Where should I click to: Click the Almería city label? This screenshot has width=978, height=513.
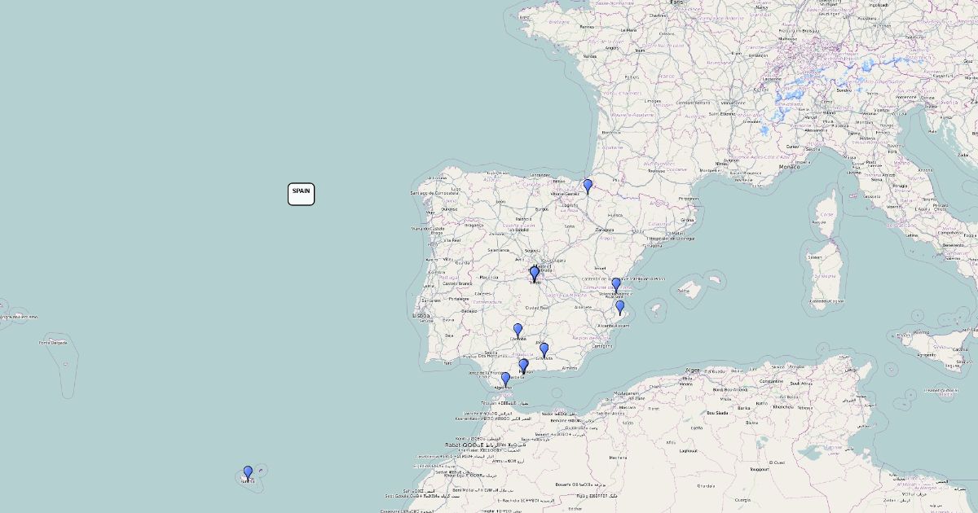[x=570, y=368]
